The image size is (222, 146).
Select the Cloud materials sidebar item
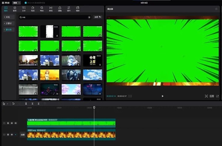coord(9,23)
